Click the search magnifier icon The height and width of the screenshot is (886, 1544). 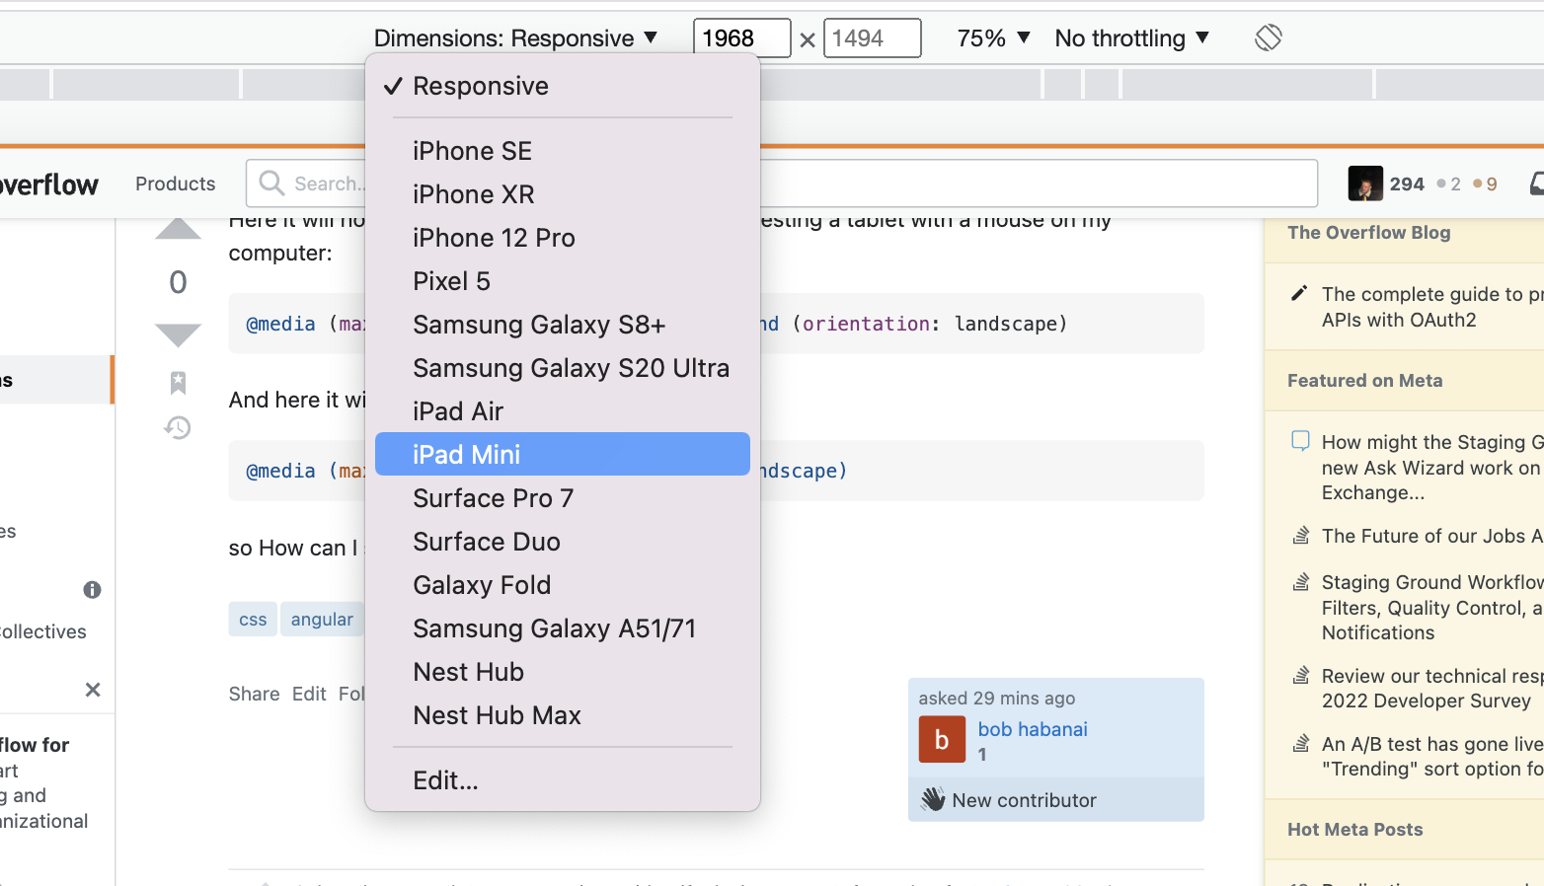tap(271, 183)
